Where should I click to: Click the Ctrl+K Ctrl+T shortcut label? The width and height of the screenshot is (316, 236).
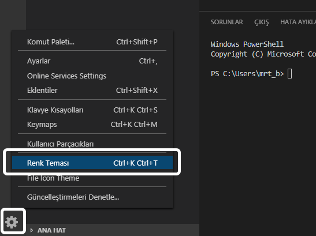(x=135, y=163)
